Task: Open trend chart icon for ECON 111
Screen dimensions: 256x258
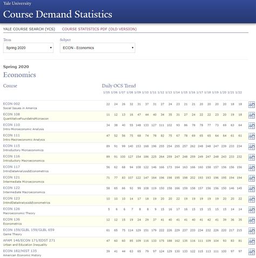Action: [x=252, y=136]
